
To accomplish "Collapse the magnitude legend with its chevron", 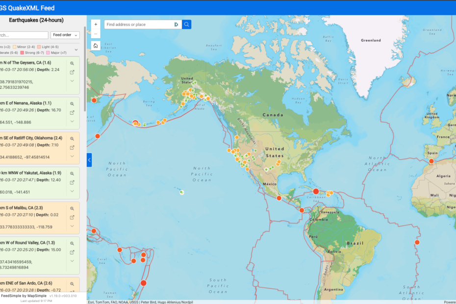I will [76, 50].
